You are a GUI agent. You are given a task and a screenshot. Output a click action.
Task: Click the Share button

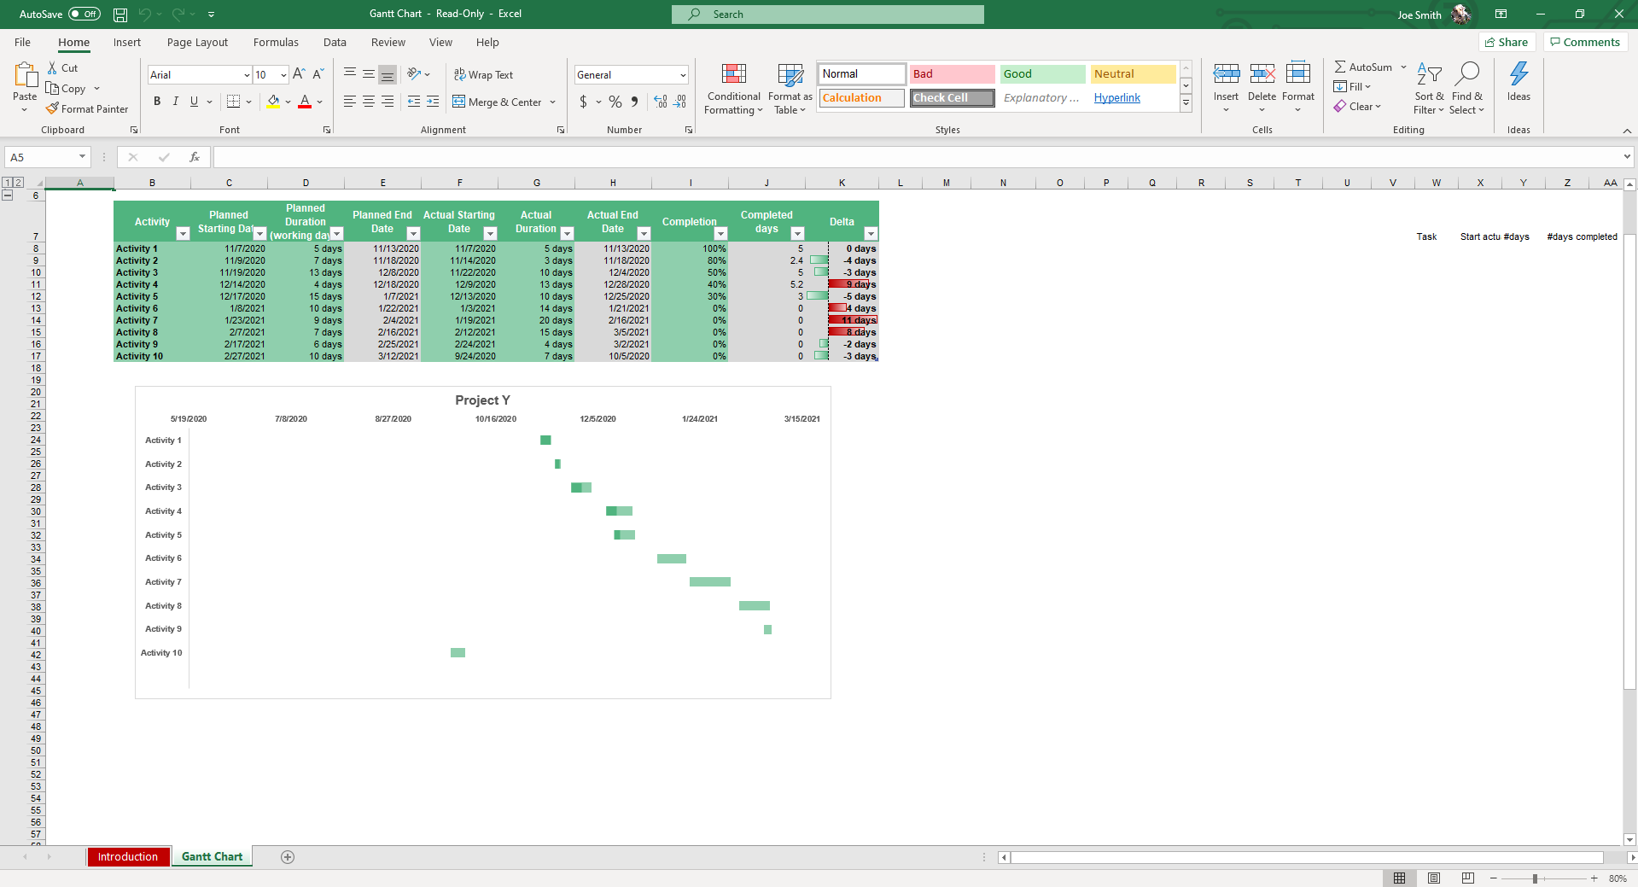[x=1507, y=42]
